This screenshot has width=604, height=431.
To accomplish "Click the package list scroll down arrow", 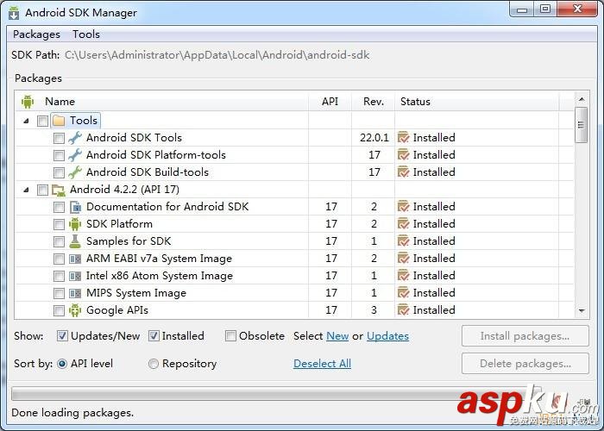I will point(582,310).
